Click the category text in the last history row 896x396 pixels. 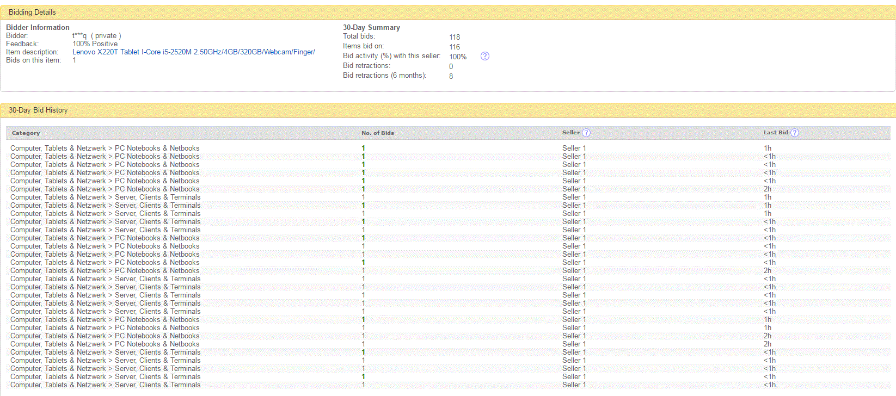[105, 385]
